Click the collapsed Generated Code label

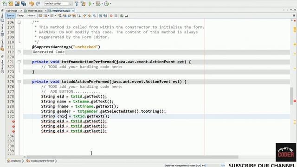[48, 52]
